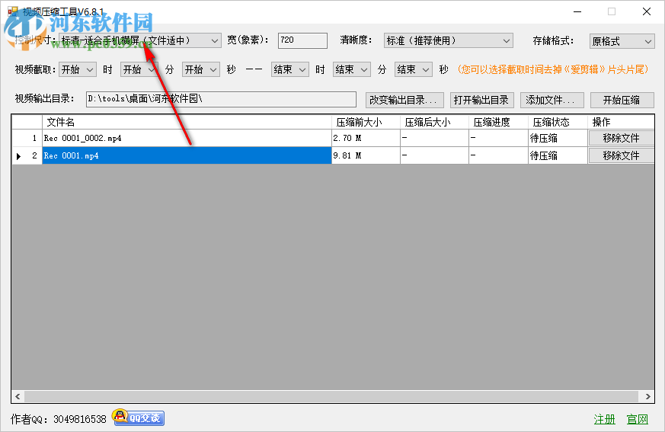Click the 改变输出目录 button

coord(404,100)
